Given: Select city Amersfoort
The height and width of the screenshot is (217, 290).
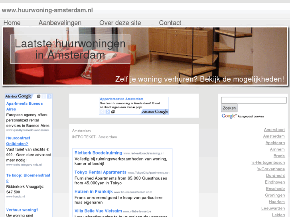Looking at the screenshot, I should (x=274, y=130).
